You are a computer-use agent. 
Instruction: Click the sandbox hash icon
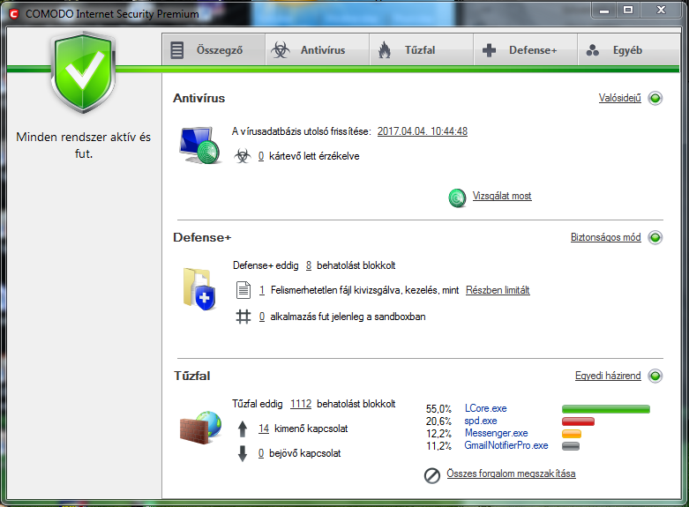coord(243,317)
